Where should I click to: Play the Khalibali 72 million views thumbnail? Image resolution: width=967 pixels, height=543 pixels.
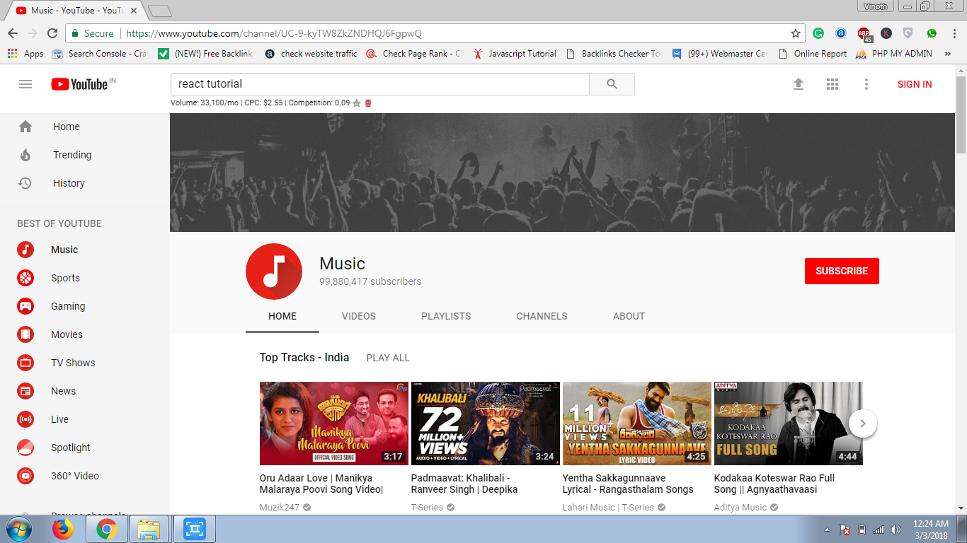486,424
